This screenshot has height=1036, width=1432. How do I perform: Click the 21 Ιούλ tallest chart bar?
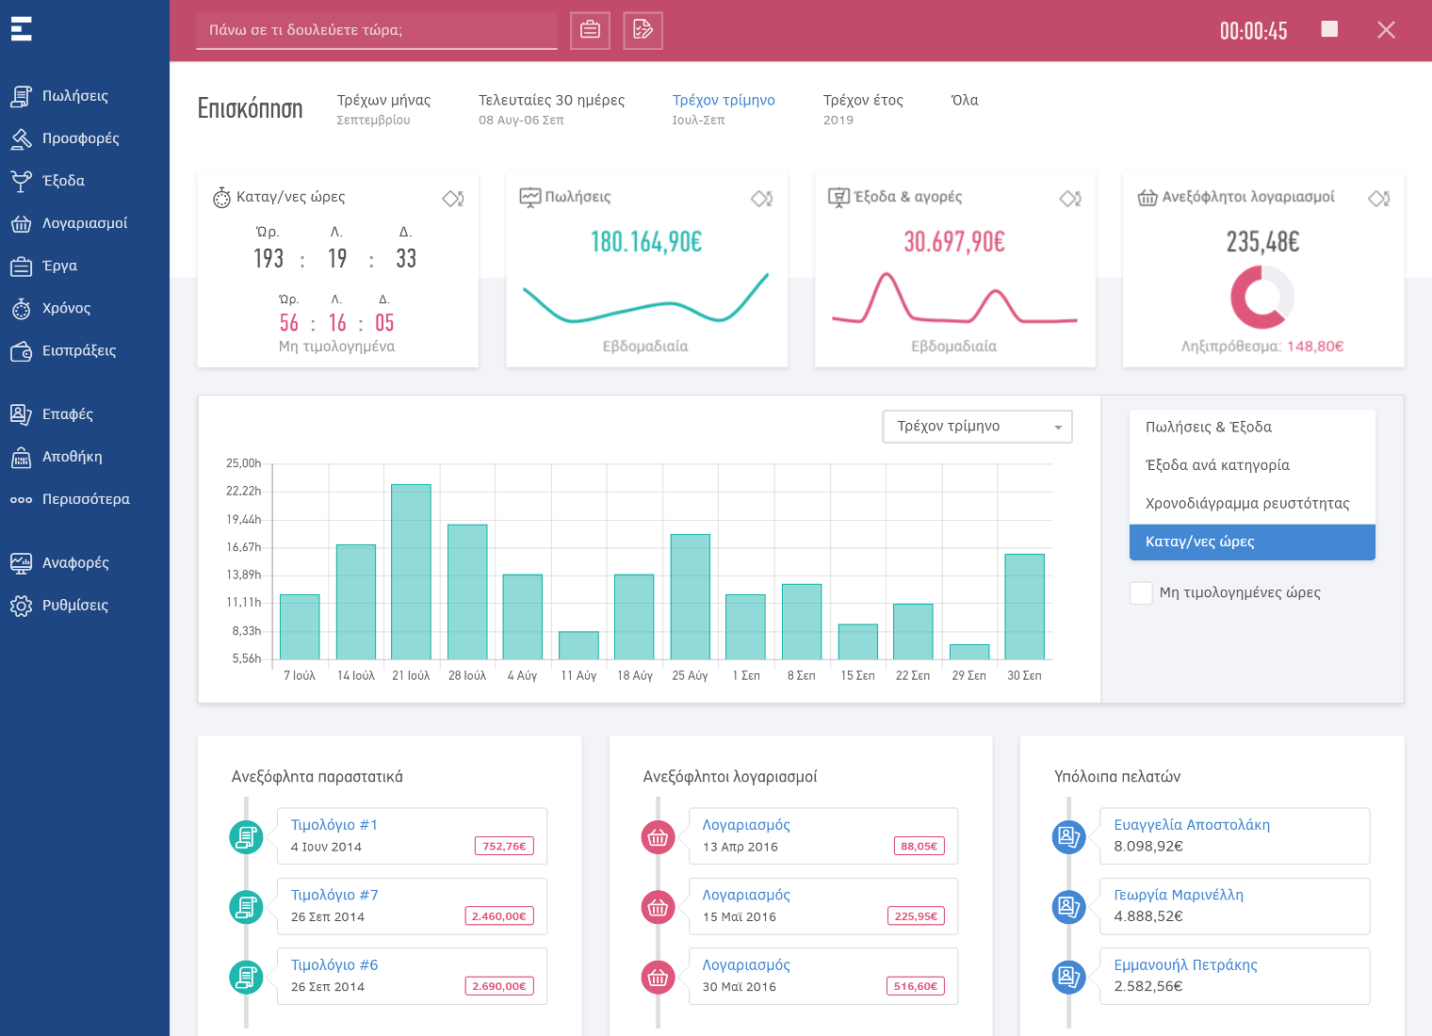[x=411, y=572]
